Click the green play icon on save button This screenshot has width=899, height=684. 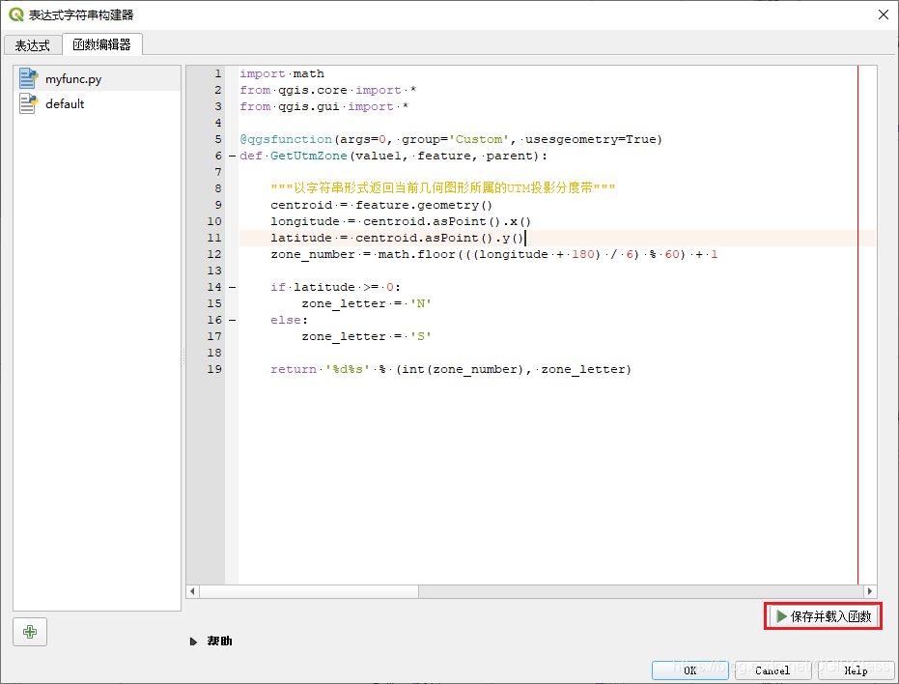[x=781, y=616]
